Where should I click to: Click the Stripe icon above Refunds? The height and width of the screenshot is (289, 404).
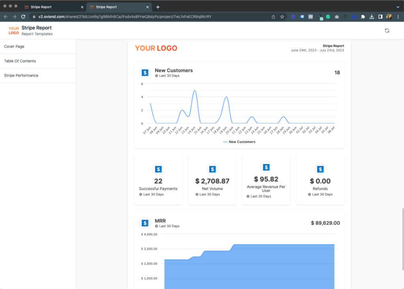[320, 169]
